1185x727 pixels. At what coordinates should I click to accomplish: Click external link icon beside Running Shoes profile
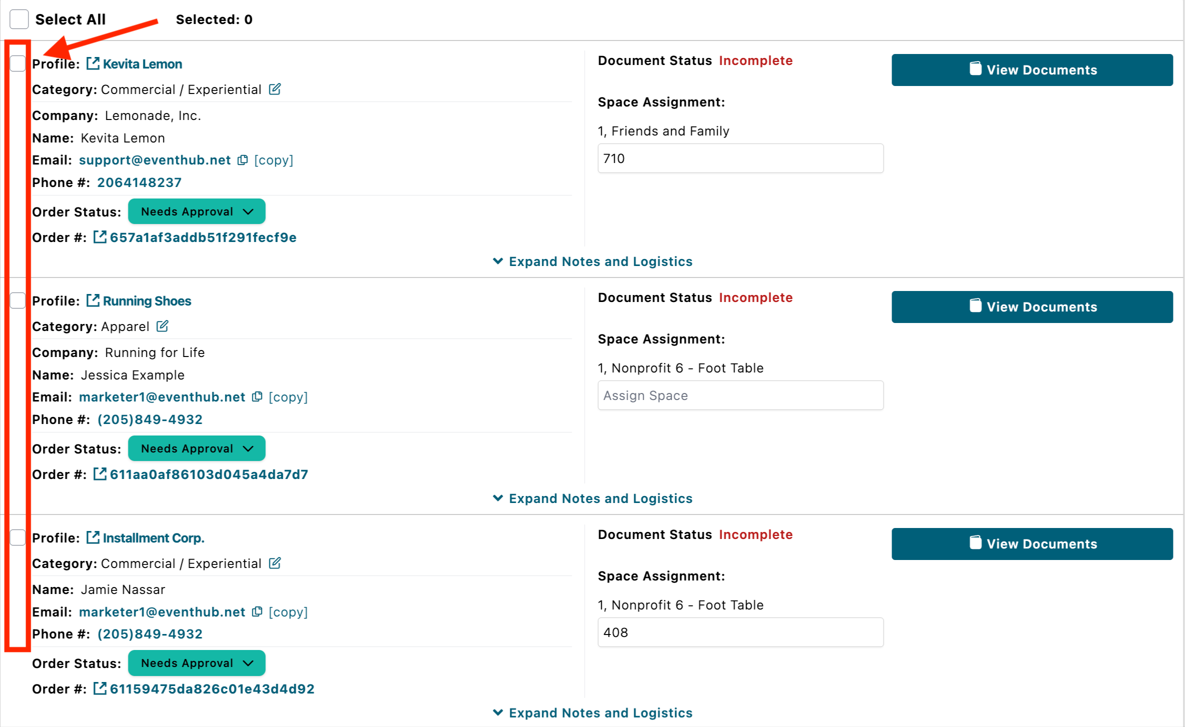[x=93, y=300]
